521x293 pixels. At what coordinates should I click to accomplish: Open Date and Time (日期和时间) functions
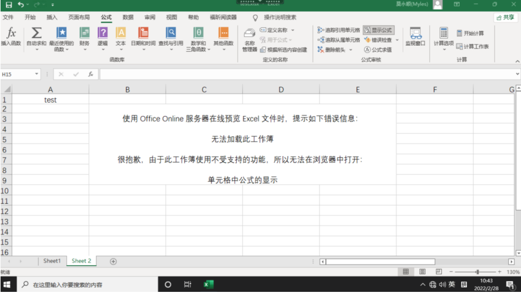tap(143, 39)
